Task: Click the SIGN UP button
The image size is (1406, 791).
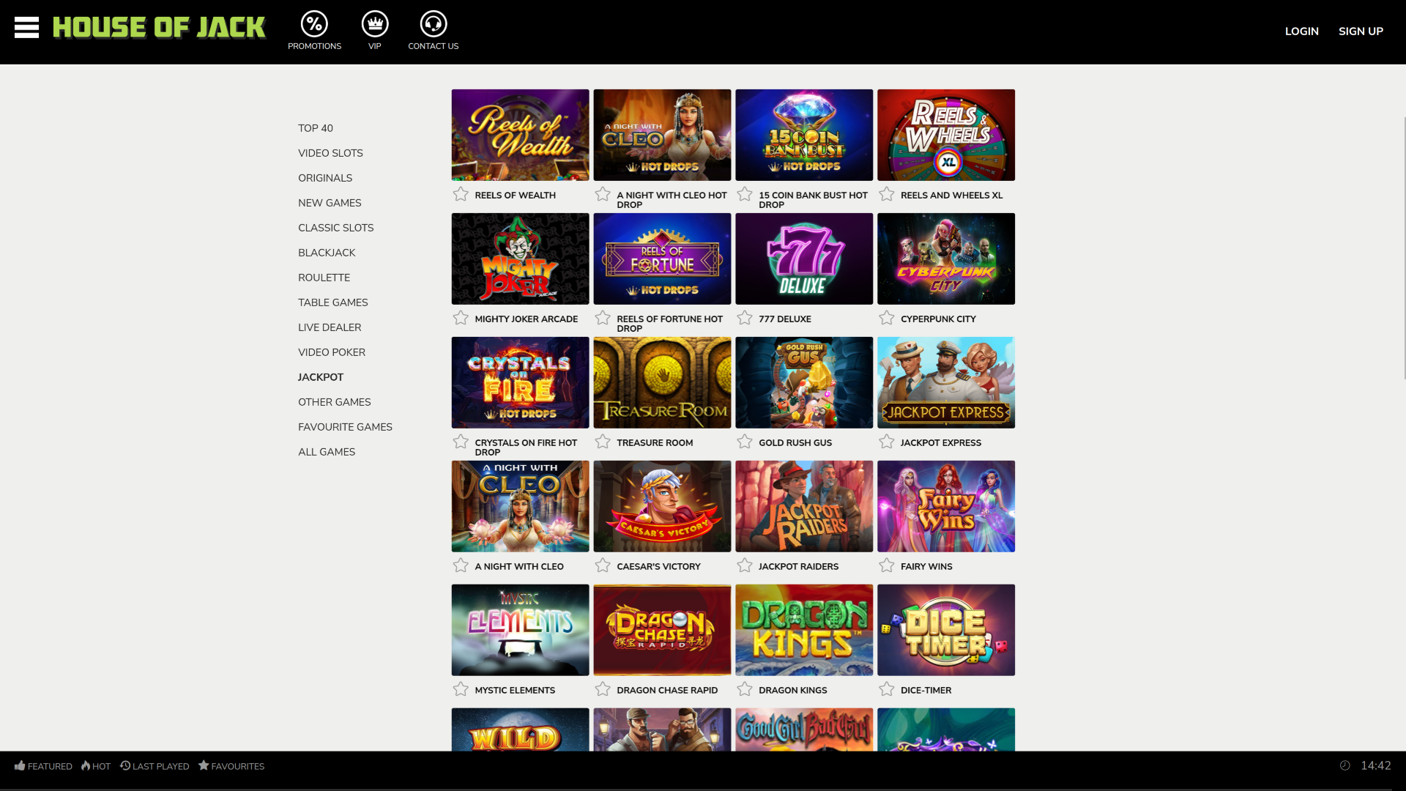Action: click(1361, 31)
